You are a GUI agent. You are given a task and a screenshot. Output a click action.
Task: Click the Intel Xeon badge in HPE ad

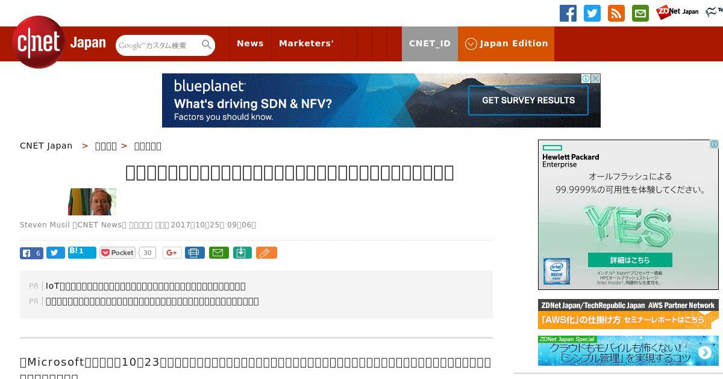click(x=557, y=271)
